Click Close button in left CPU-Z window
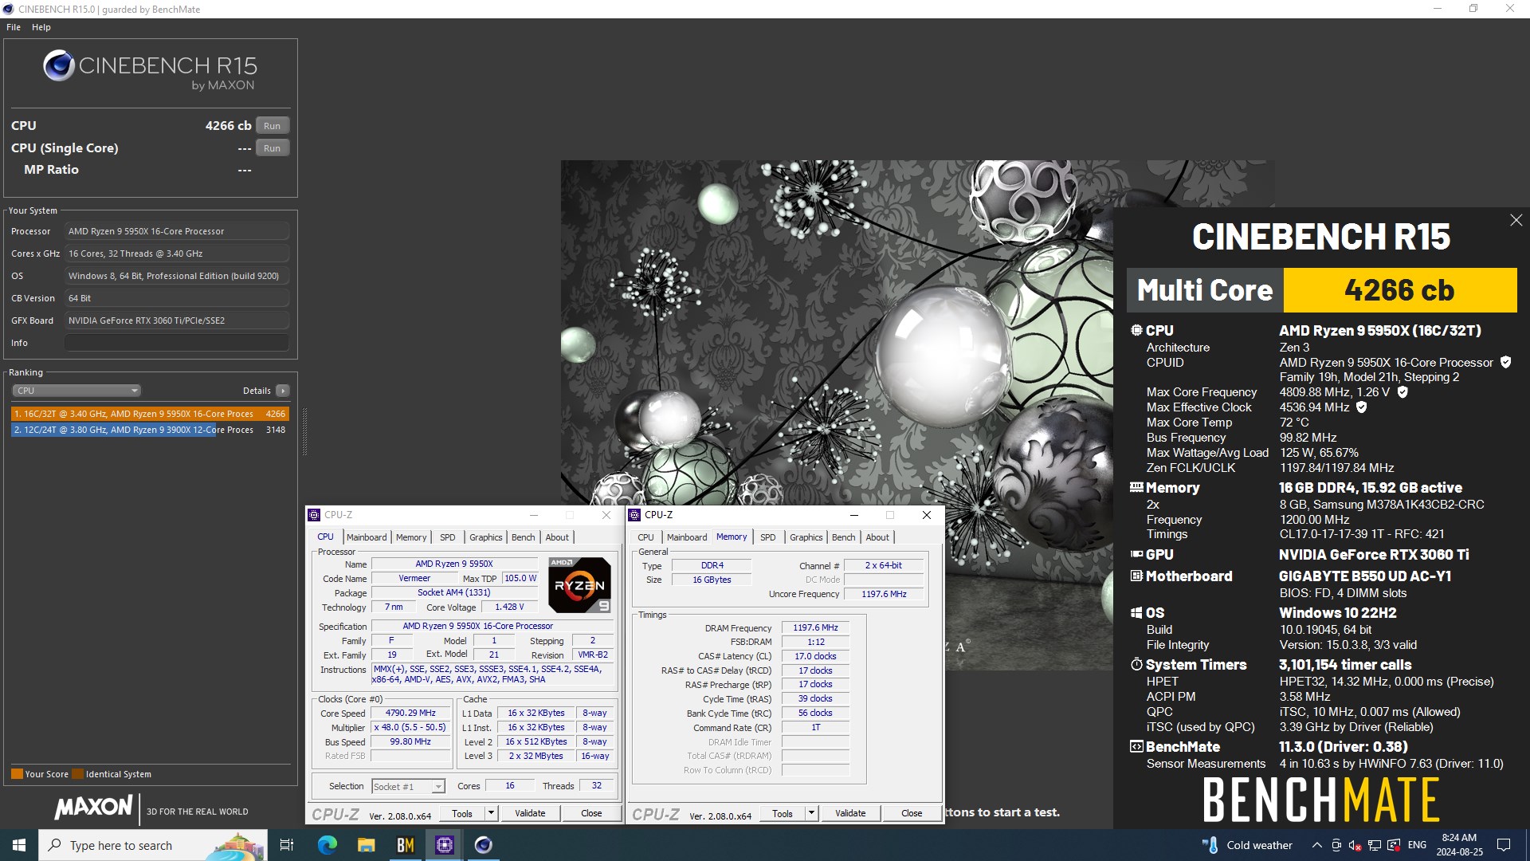 click(591, 814)
